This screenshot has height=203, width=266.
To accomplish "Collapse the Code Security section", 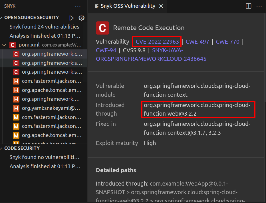I will 2,148.
